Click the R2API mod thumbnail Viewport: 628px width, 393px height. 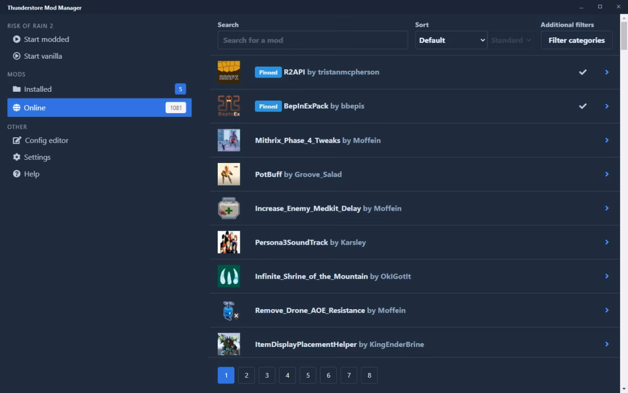229,72
